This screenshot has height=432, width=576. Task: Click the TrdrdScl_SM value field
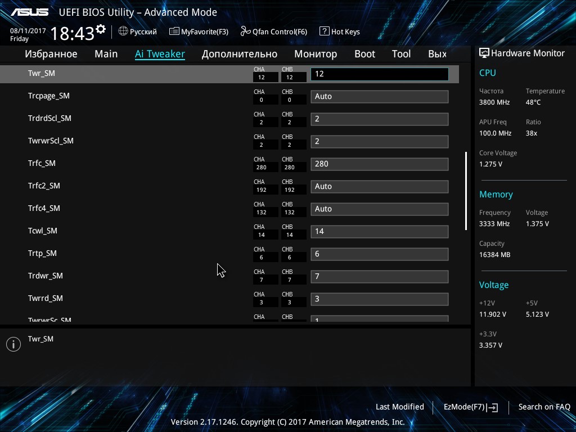pos(380,119)
